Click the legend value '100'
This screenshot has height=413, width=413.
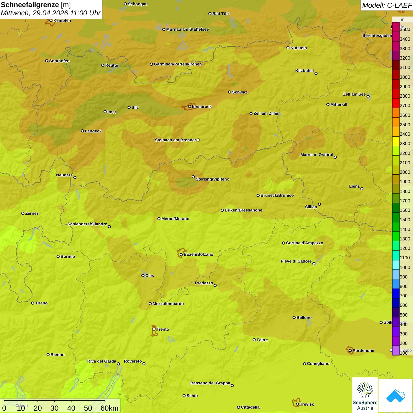[x=404, y=353]
